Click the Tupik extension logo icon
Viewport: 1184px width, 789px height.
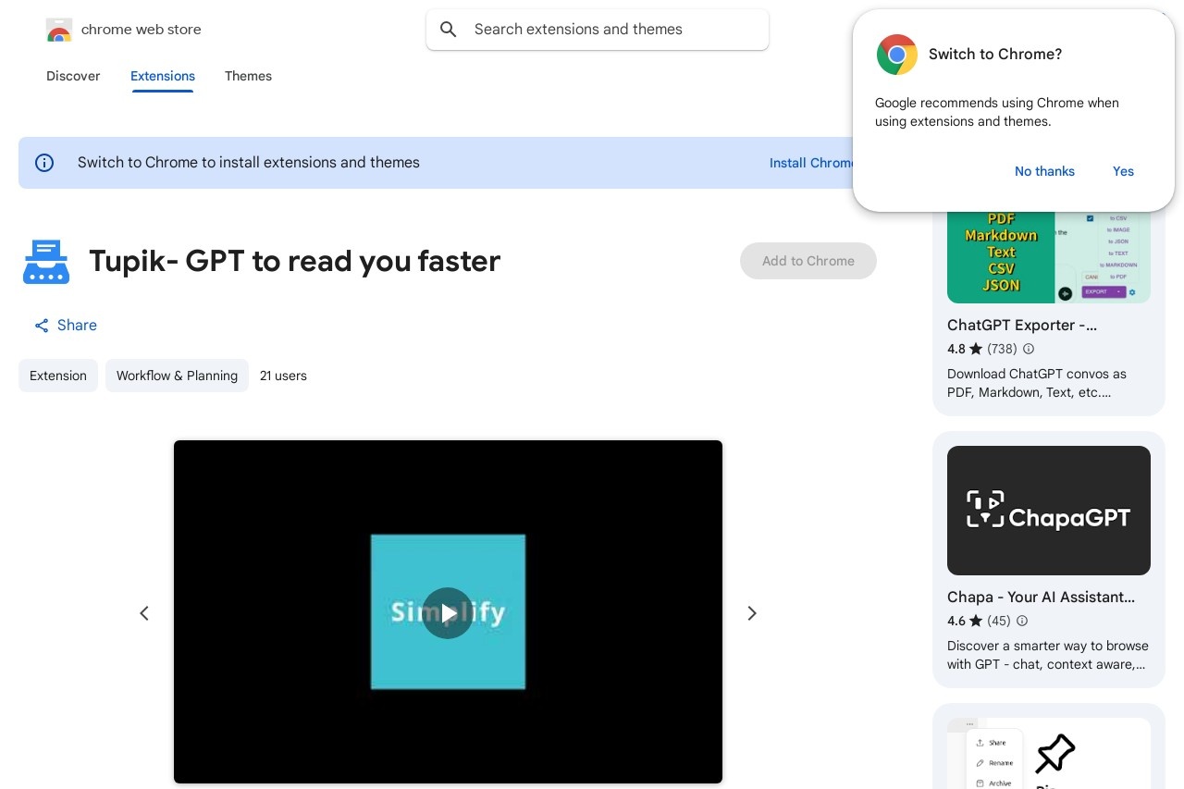(x=46, y=262)
